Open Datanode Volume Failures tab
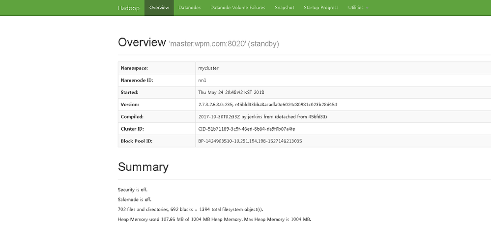This screenshot has height=226, width=491. click(238, 8)
